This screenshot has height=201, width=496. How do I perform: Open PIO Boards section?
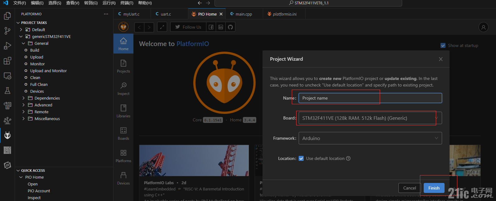click(123, 133)
